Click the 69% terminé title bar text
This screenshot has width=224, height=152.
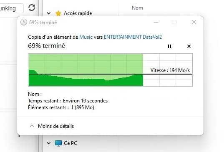pos(43,22)
